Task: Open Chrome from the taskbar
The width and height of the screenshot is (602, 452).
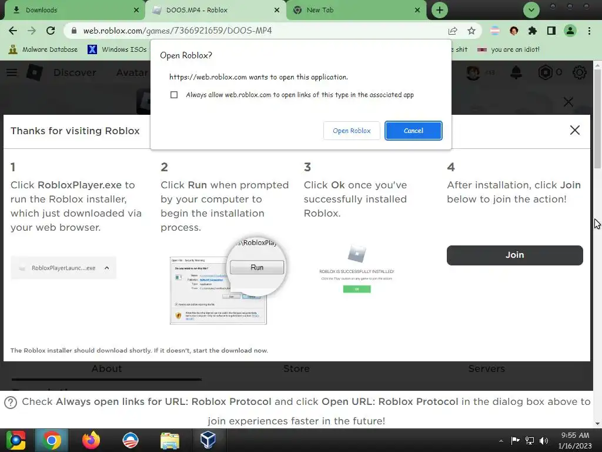Action: pos(52,440)
